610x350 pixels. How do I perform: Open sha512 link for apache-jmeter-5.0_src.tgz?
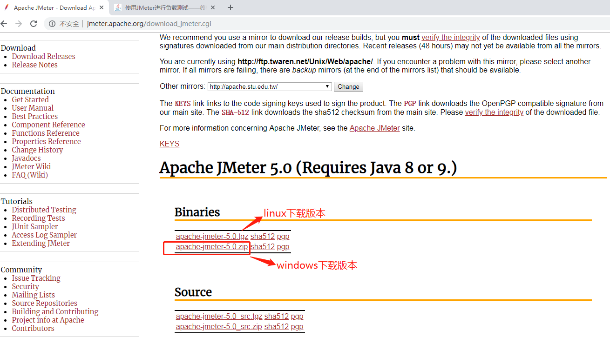tap(277, 316)
